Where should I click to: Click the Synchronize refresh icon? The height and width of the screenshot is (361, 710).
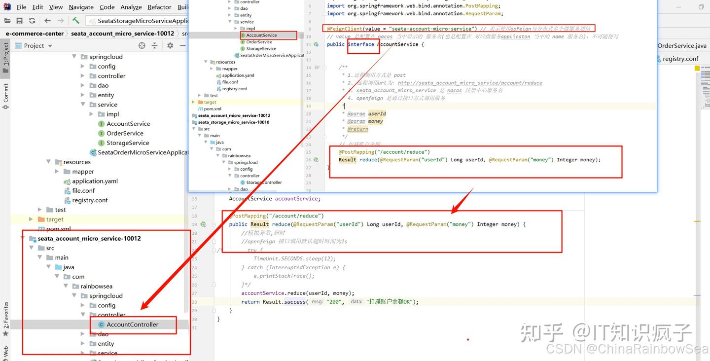coord(32,21)
